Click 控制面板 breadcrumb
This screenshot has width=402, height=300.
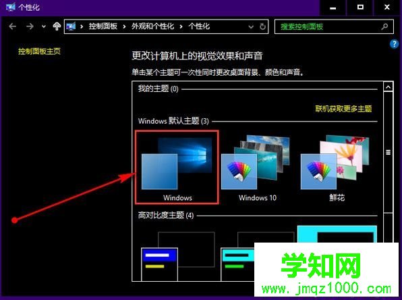tap(103, 26)
